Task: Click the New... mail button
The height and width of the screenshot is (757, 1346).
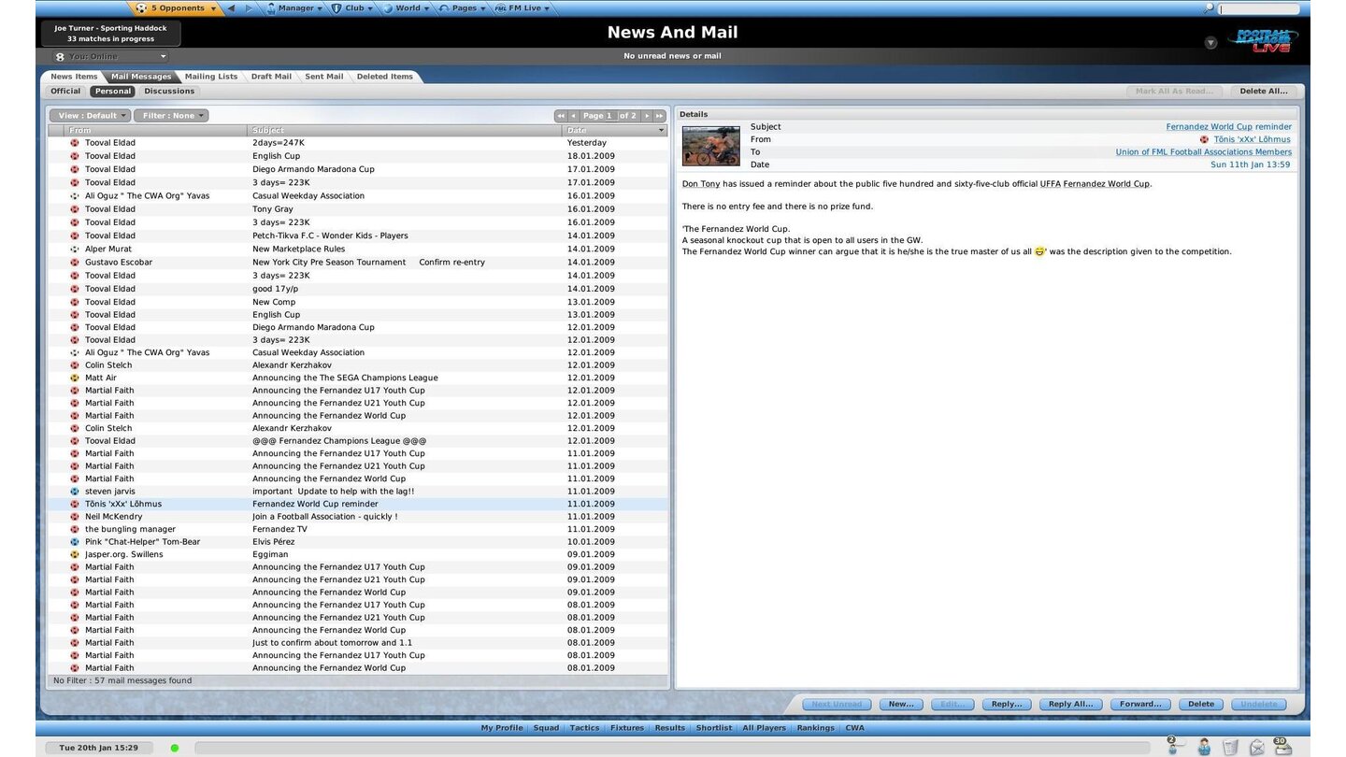Action: (901, 705)
